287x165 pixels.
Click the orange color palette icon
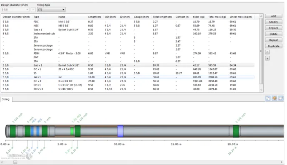275,99
